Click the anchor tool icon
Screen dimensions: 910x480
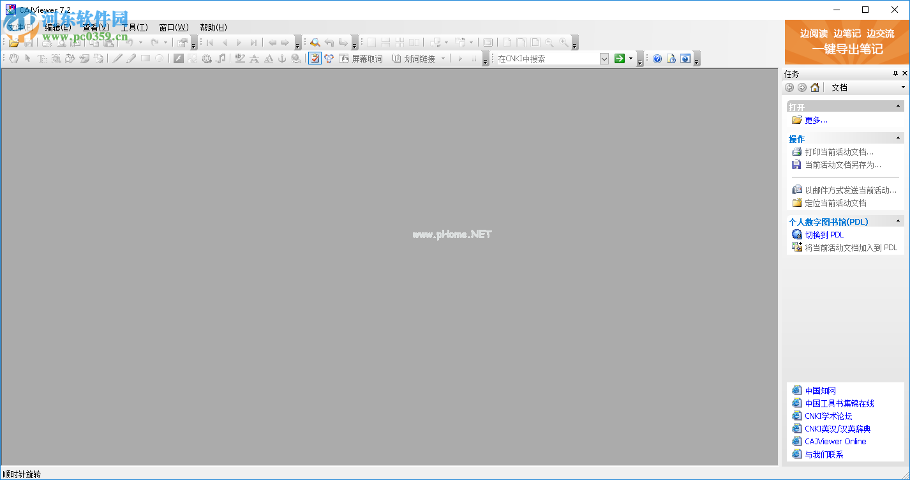click(x=282, y=59)
